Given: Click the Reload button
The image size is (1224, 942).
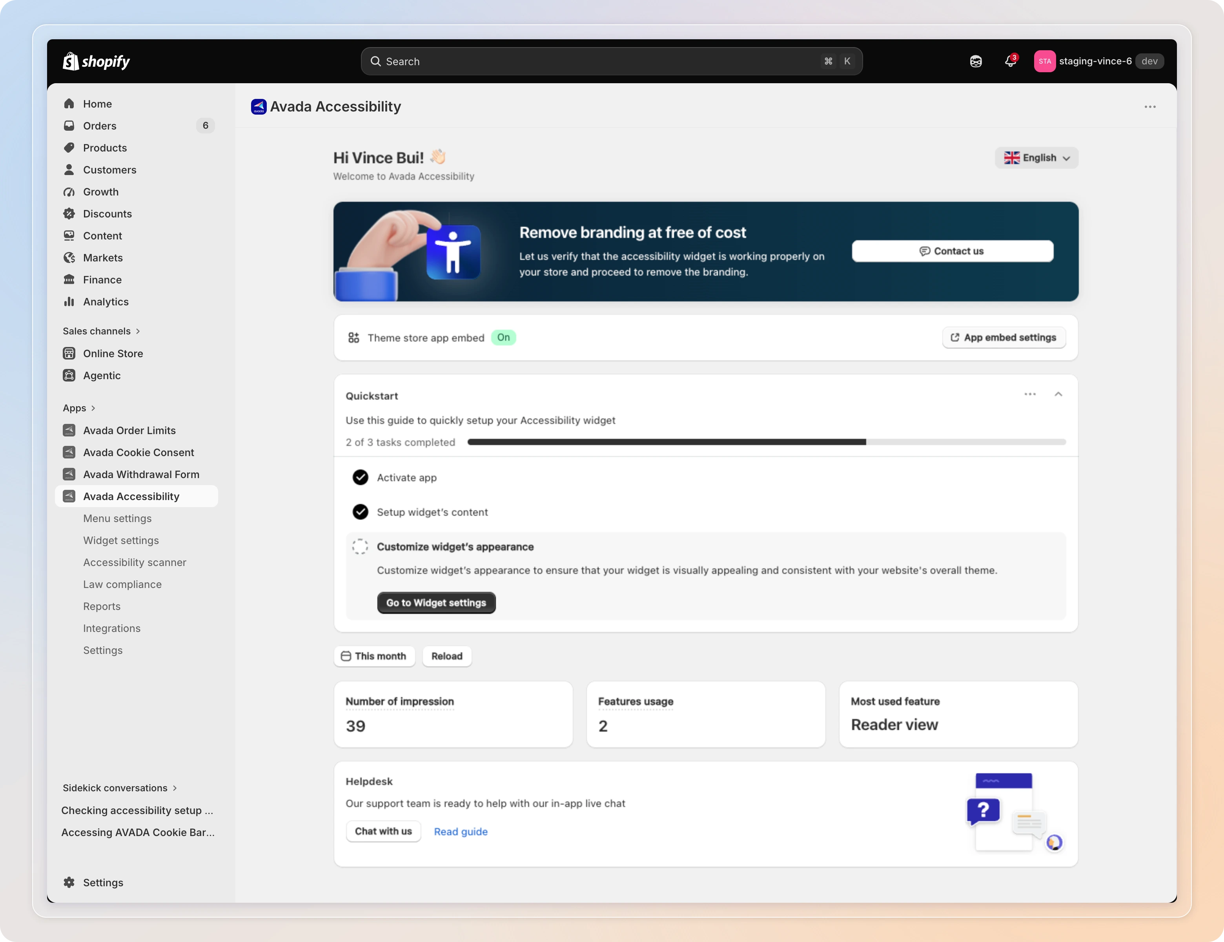Looking at the screenshot, I should (x=447, y=656).
